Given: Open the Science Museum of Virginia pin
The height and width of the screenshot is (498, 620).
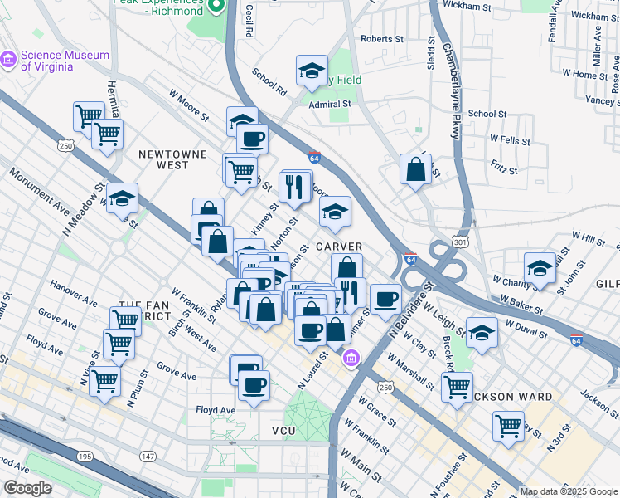Looking at the screenshot, I should (8, 61).
